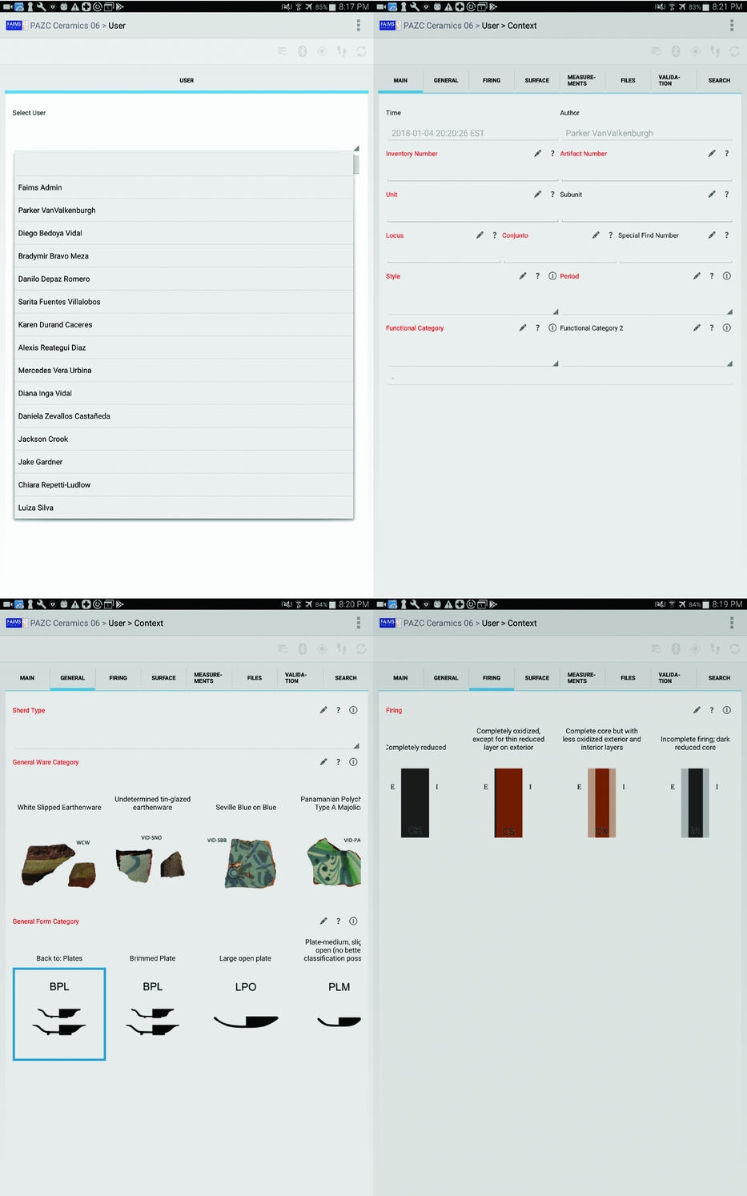Open the overflow menu on the User screen
This screenshot has width=747, height=1196.
click(x=358, y=26)
